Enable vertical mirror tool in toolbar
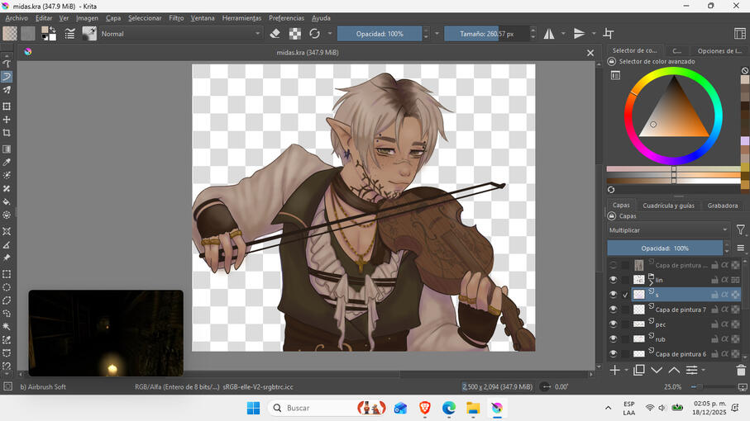The width and height of the screenshot is (750, 421). pyautogui.click(x=579, y=33)
